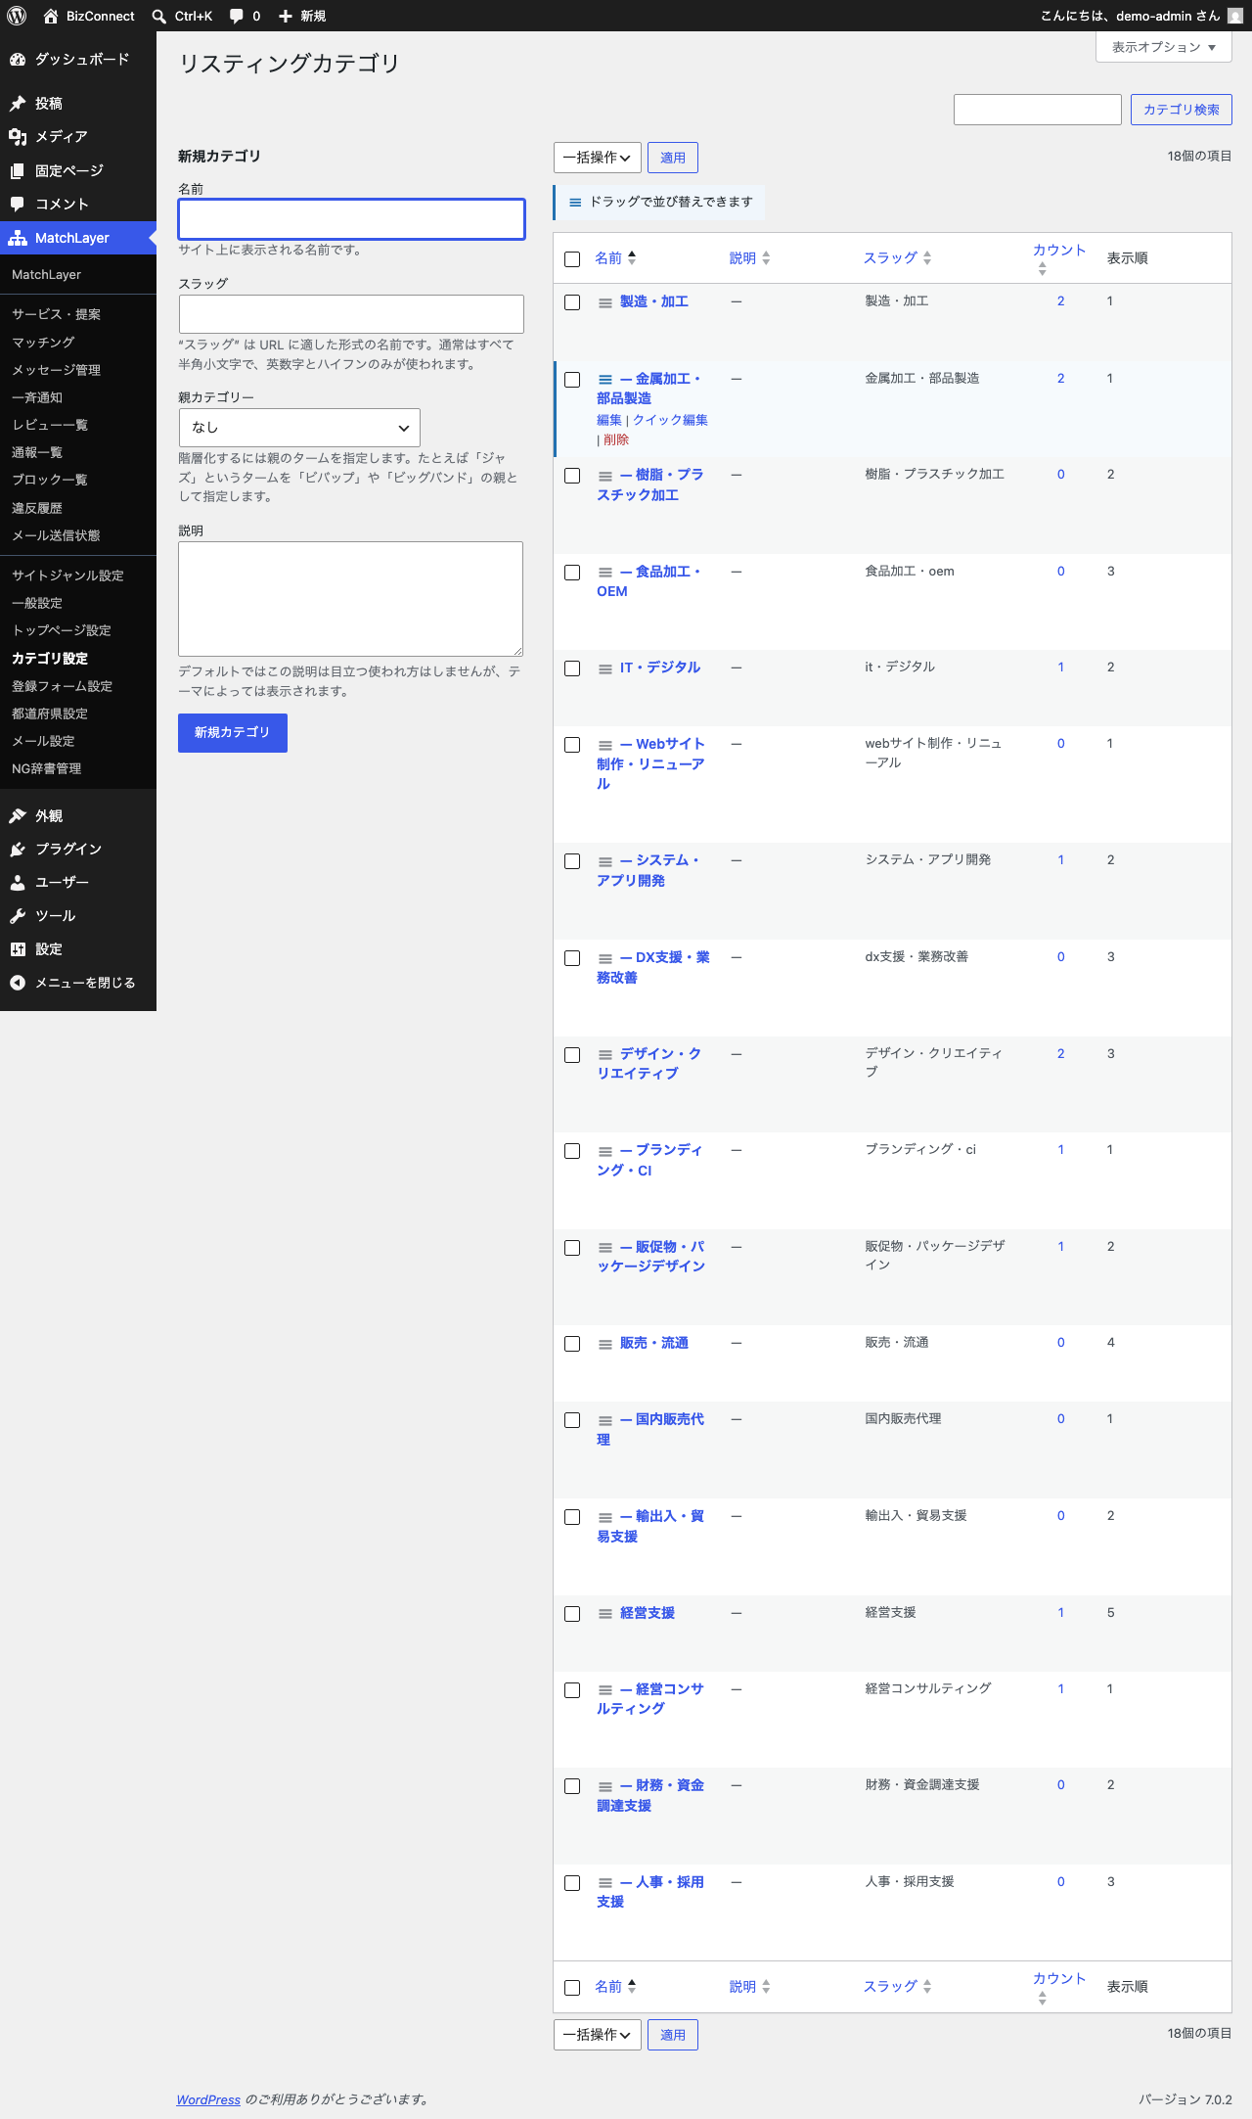The width and height of the screenshot is (1252, 2119).
Task: Check the Webサイト制作・リニューアル row checkbox
Action: pyautogui.click(x=572, y=745)
